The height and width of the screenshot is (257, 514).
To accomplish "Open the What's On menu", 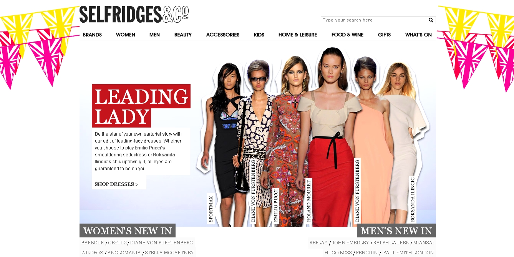I will (418, 35).
